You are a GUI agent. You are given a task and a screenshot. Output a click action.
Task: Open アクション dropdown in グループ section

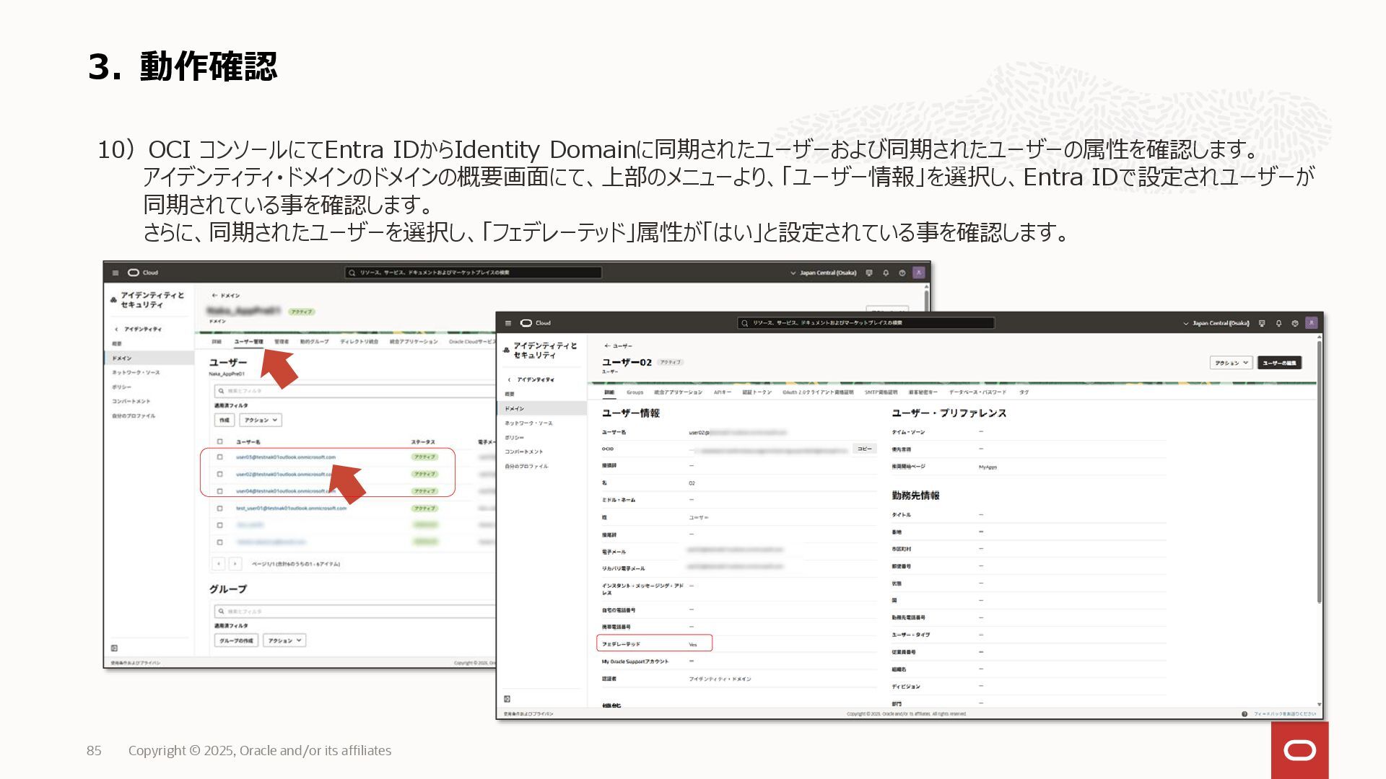(x=284, y=641)
